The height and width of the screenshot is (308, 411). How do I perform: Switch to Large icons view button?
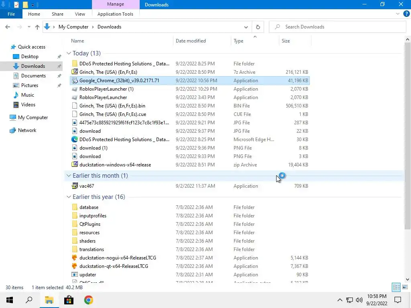pos(405,287)
